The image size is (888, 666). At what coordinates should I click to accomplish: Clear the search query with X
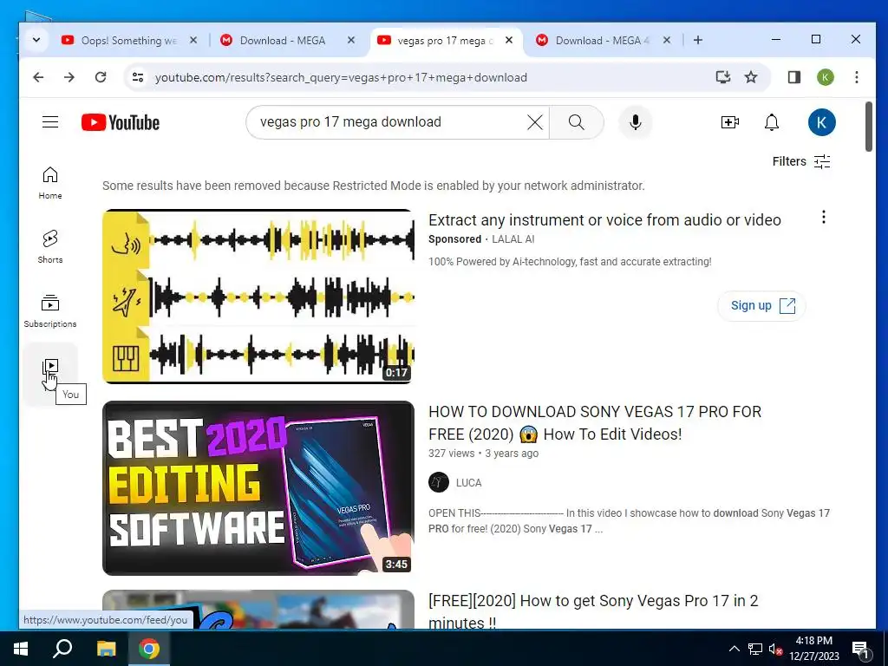[534, 122]
